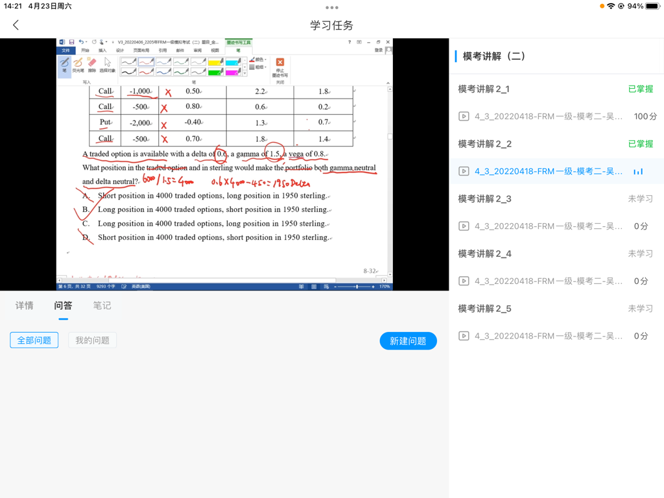Open first video 4_3_20220418 with 100分
This screenshot has width=664, height=498.
pyautogui.click(x=556, y=117)
